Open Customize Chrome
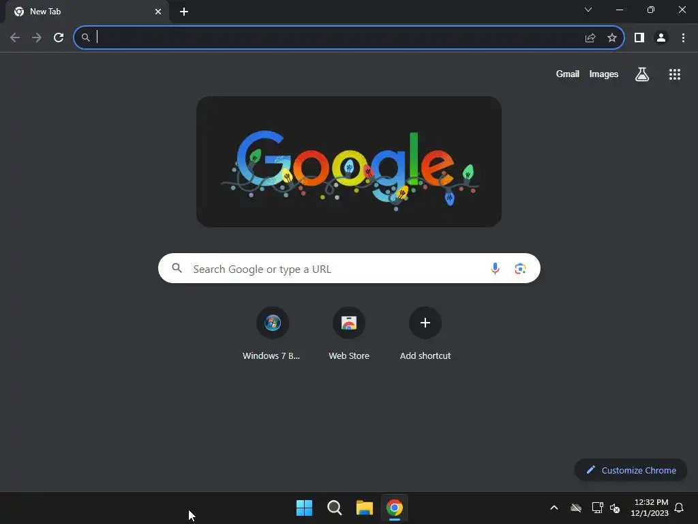698x524 pixels. coord(631,470)
